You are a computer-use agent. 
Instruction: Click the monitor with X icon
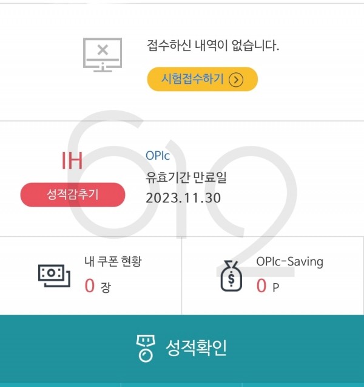(103, 55)
